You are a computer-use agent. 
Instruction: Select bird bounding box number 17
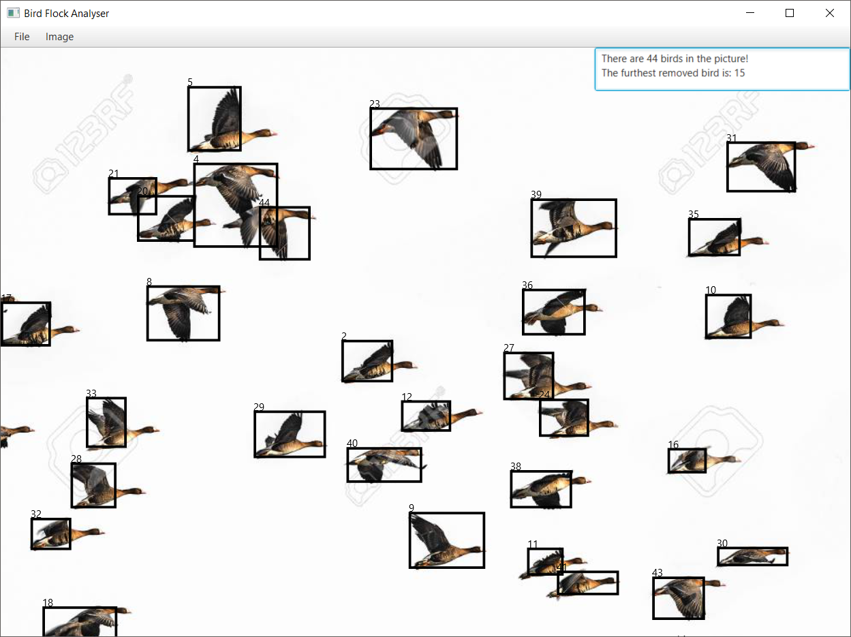[26, 322]
